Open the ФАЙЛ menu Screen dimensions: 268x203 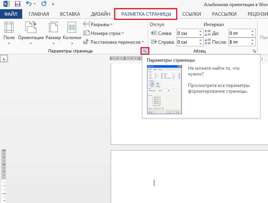coord(11,14)
